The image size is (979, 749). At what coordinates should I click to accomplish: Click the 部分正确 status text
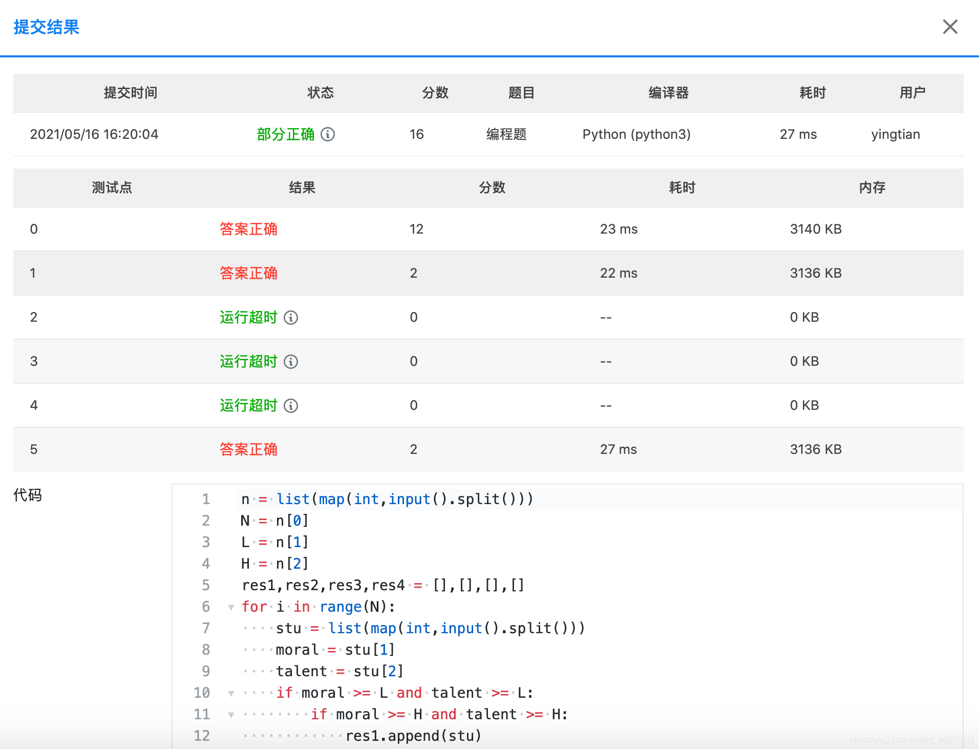coord(285,134)
